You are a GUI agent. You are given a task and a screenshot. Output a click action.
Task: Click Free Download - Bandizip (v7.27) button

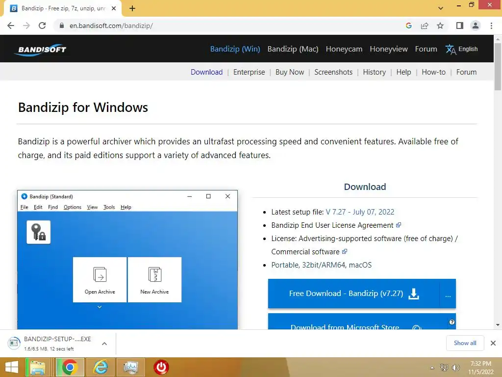coord(354,294)
